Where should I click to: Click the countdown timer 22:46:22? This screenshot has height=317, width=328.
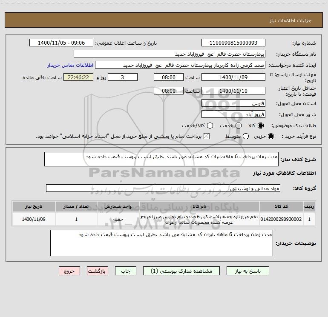78,77
